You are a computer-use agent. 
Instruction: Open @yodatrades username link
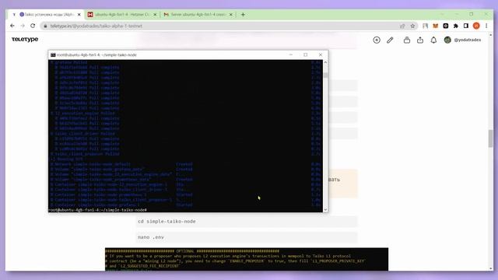point(467,40)
